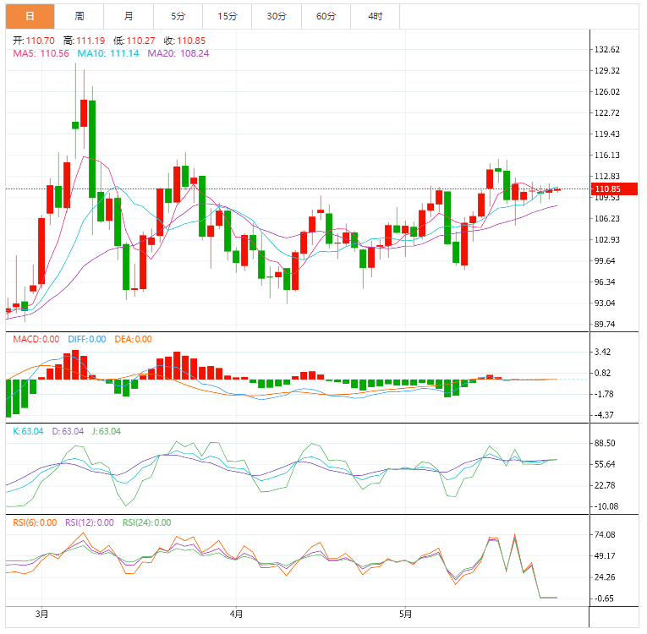This screenshot has width=647, height=634.
Task: Switch to the 4时 timeframe tab
Action: coord(375,16)
